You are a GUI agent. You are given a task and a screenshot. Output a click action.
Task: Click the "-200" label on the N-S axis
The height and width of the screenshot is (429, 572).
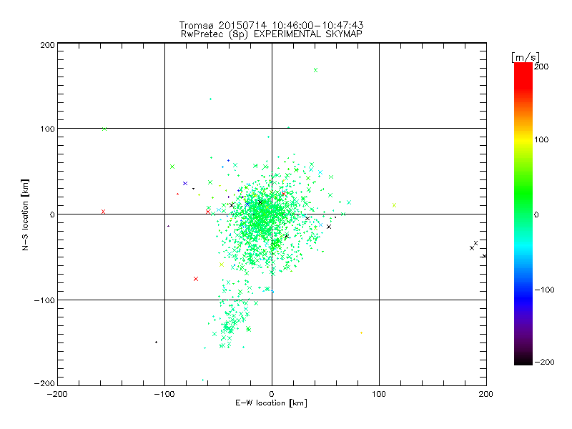[x=44, y=383]
